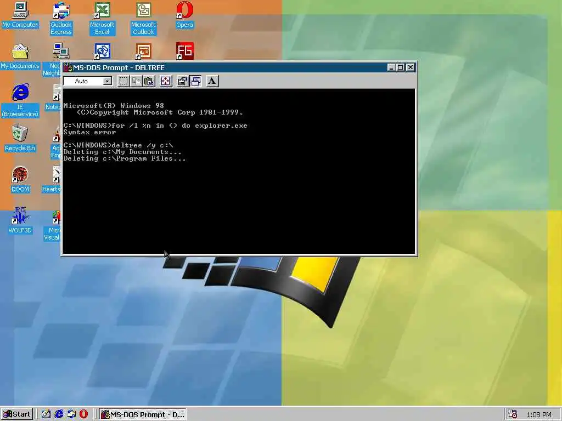Click the 'Deleting c:\Program Files...' console line

(125, 158)
